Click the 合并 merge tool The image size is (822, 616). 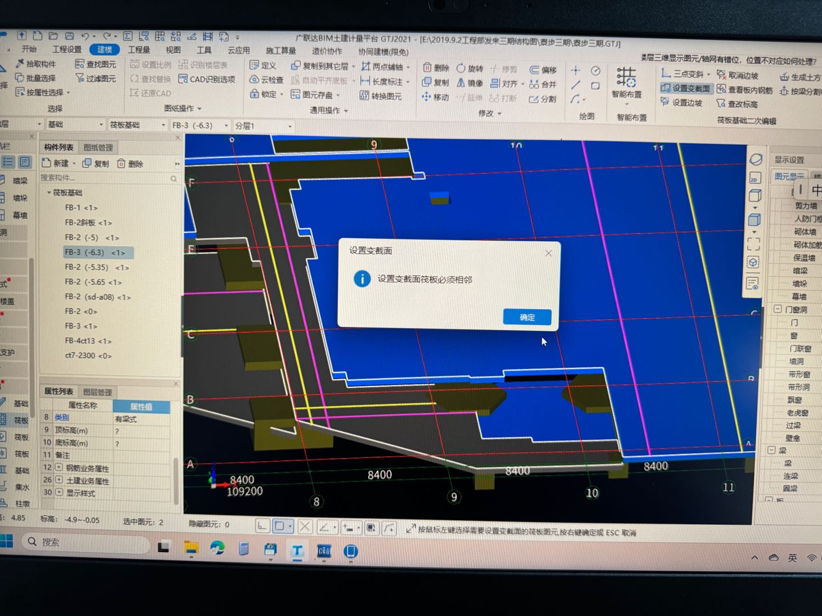(x=543, y=84)
